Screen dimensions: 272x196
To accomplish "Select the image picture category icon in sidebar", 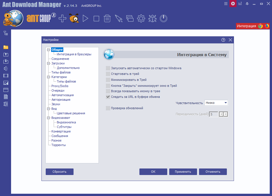I will tap(6, 83).
